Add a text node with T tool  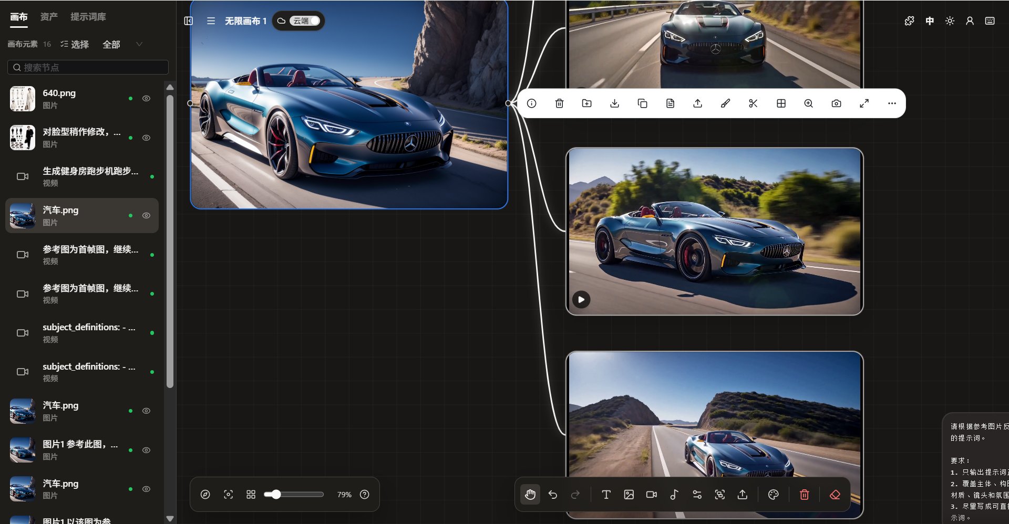(x=606, y=495)
